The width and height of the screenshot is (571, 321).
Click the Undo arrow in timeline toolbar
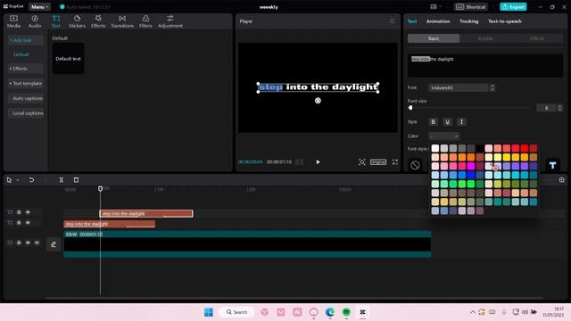pyautogui.click(x=31, y=180)
